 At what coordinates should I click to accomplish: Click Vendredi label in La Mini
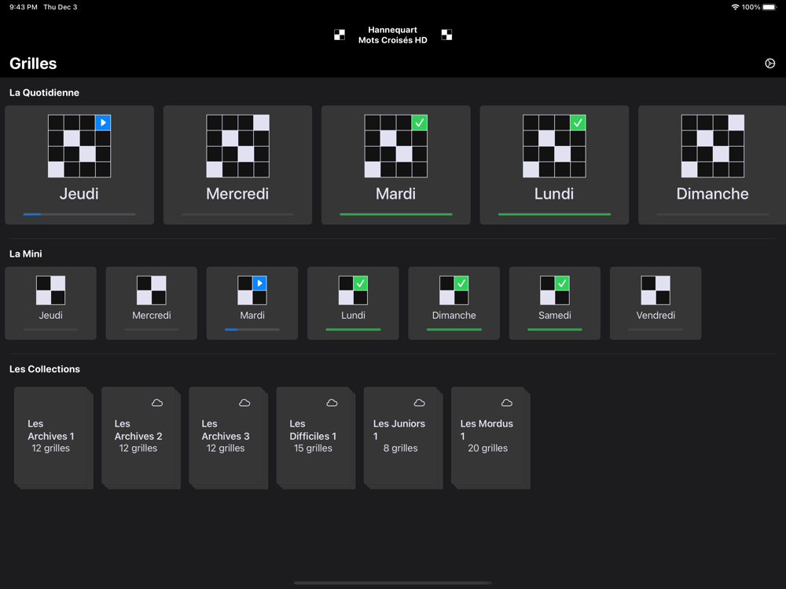[x=656, y=316]
